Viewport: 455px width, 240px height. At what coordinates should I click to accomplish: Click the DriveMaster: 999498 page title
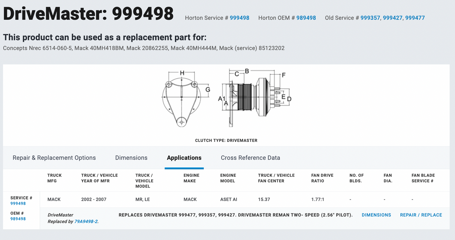[x=88, y=14]
